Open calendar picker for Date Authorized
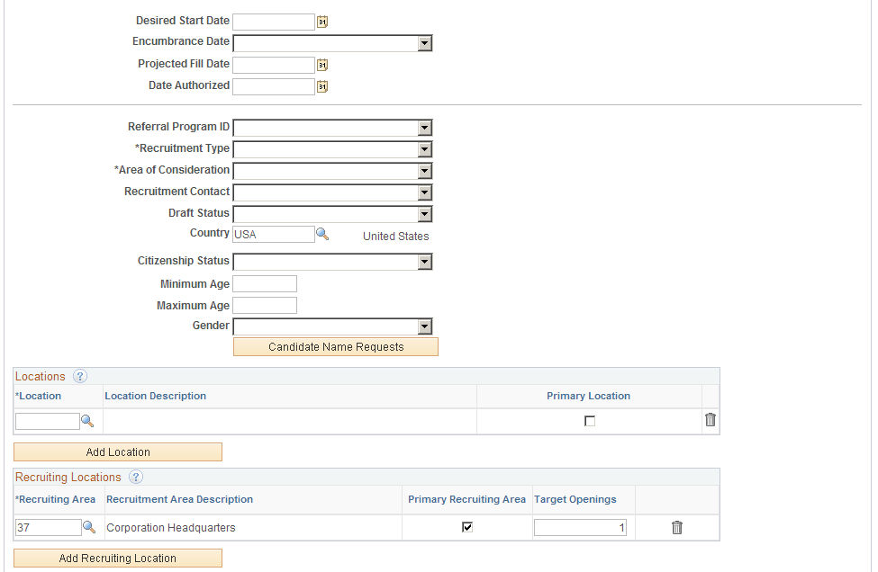This screenshot has width=878, height=572. (x=322, y=86)
